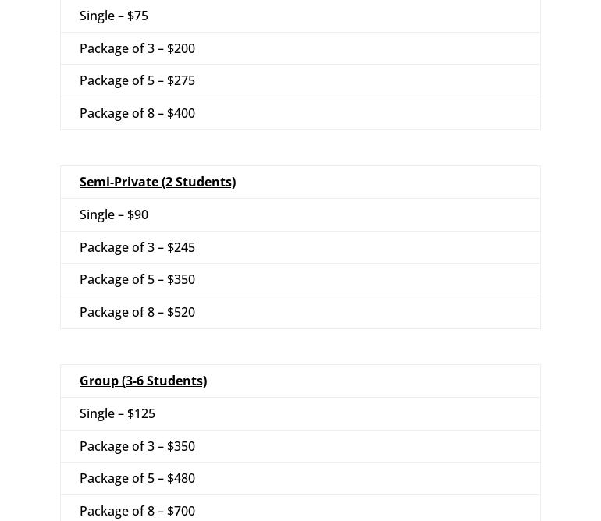Click the Package of 8 – $700 text
This screenshot has width=601, height=521.
137,511
